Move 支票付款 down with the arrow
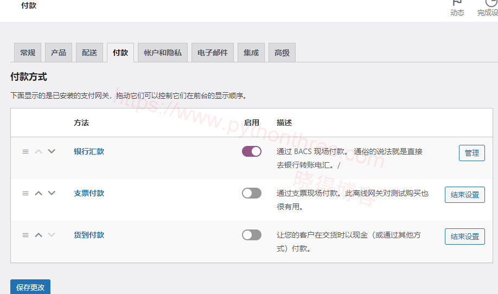Viewport: 498px width, 294px height. click(52, 193)
